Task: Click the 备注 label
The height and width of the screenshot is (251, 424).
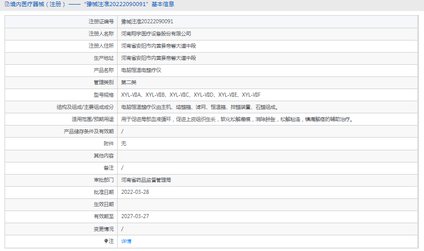Action: [x=109, y=168]
